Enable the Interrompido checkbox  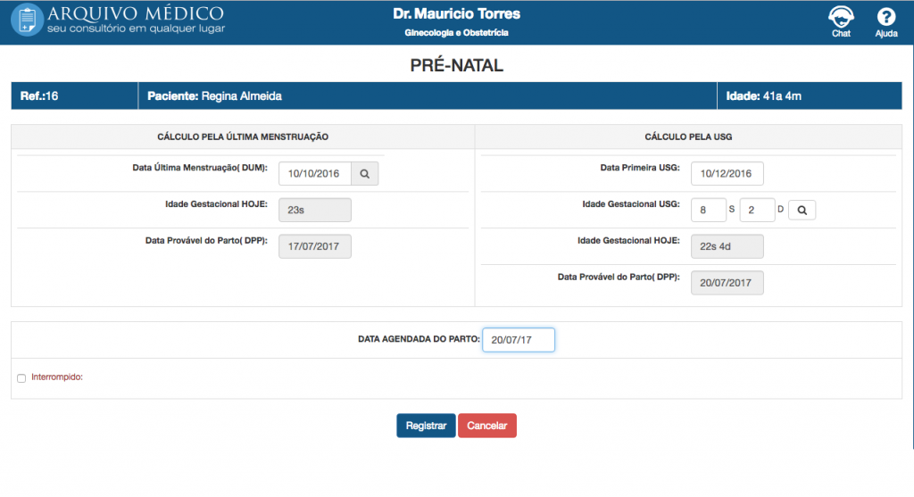tap(21, 378)
